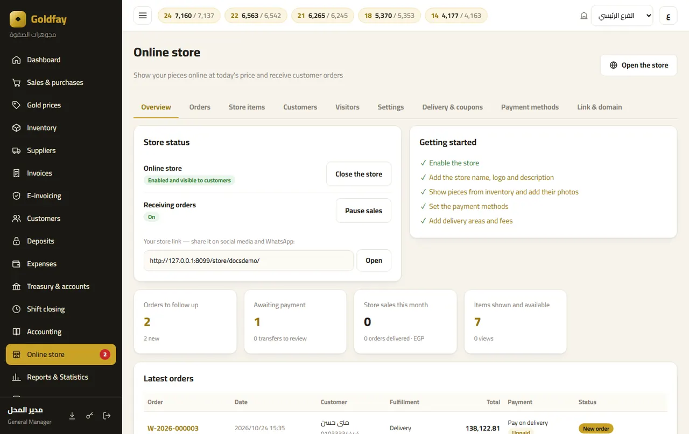Open order W-2026-000003 link
The height and width of the screenshot is (434, 689).
[x=173, y=428]
